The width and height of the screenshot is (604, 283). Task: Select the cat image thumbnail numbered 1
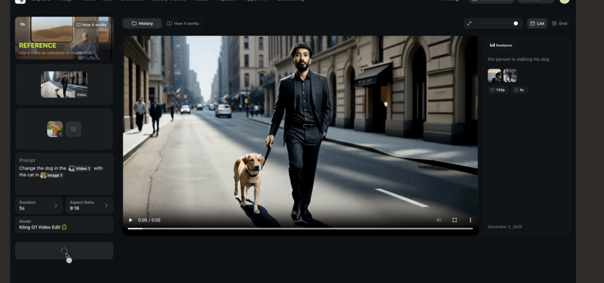pos(55,129)
